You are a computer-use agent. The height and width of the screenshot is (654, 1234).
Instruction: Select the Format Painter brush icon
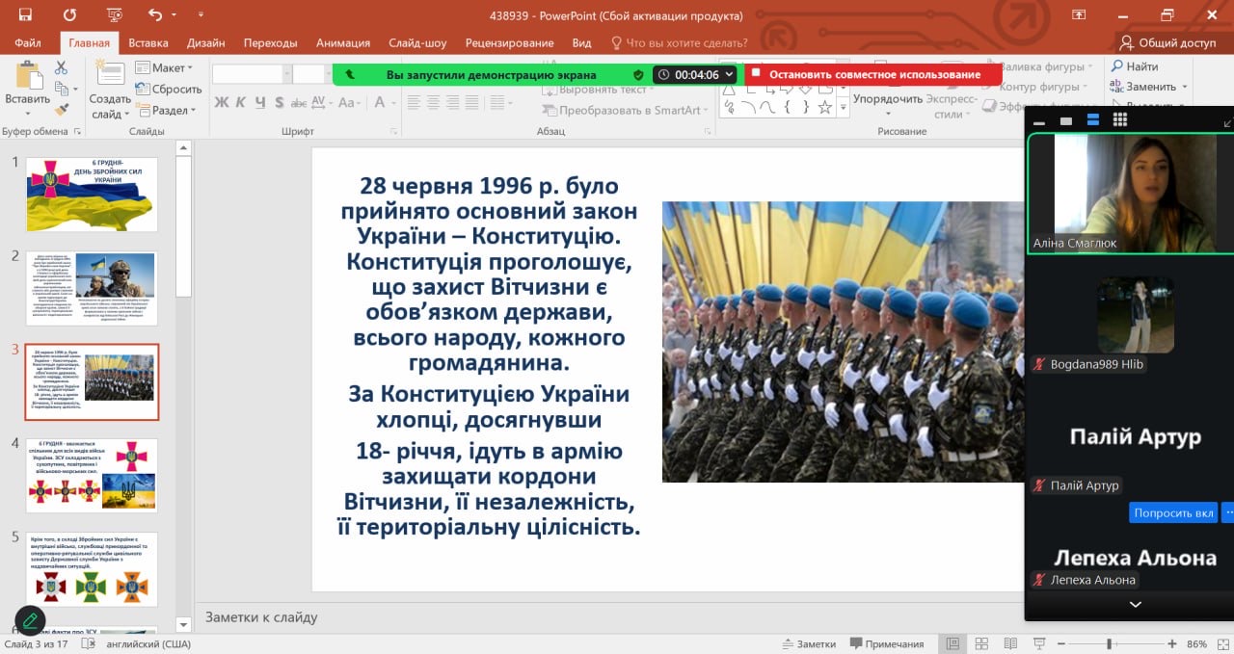tap(62, 110)
